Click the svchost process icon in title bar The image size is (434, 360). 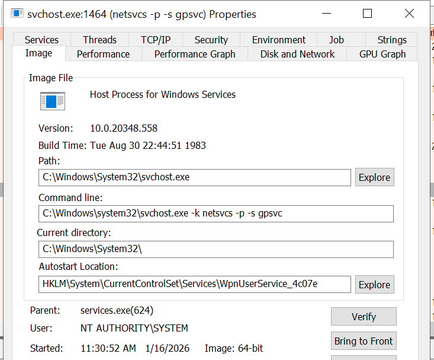tap(17, 14)
